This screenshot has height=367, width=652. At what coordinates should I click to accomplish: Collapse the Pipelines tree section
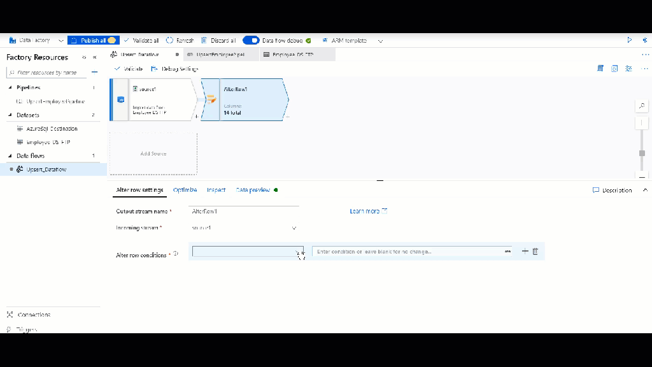pos(10,87)
